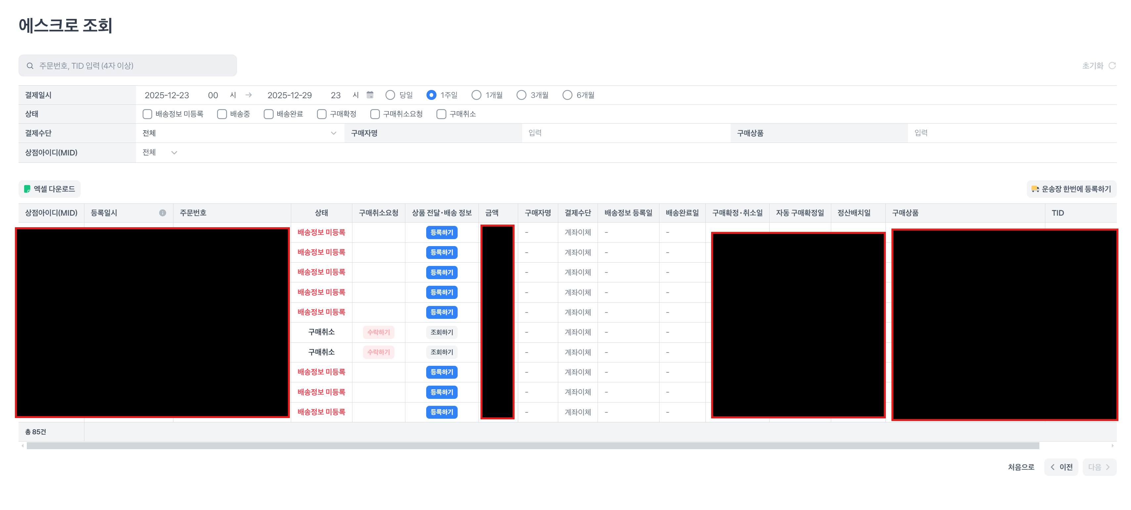This screenshot has height=510, width=1131.
Task: Click info icon beside 등록일시 header
Action: 162,213
